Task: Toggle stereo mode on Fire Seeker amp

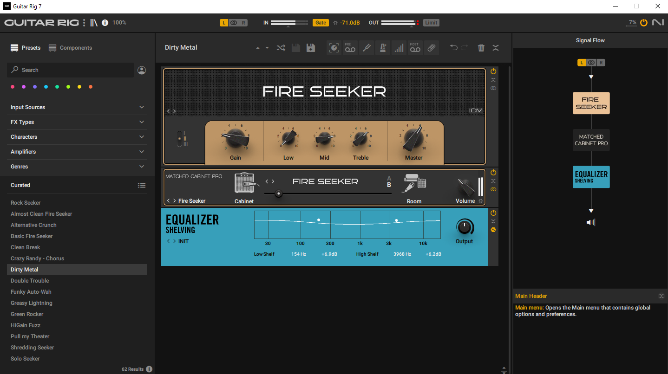Action: [493, 88]
